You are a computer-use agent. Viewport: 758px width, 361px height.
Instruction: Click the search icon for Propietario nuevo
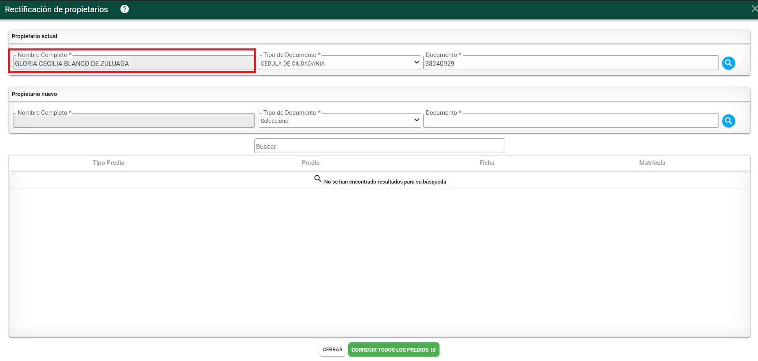[728, 121]
